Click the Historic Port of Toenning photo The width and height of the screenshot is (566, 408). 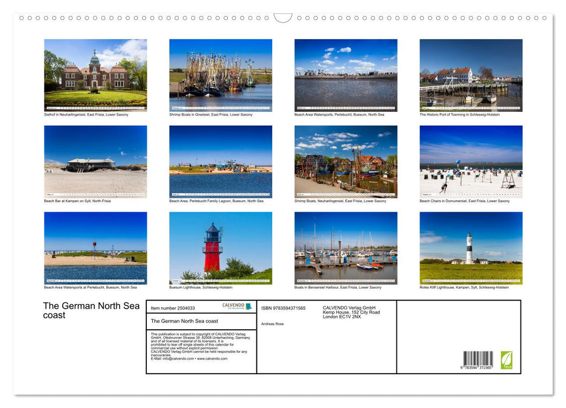click(x=471, y=75)
